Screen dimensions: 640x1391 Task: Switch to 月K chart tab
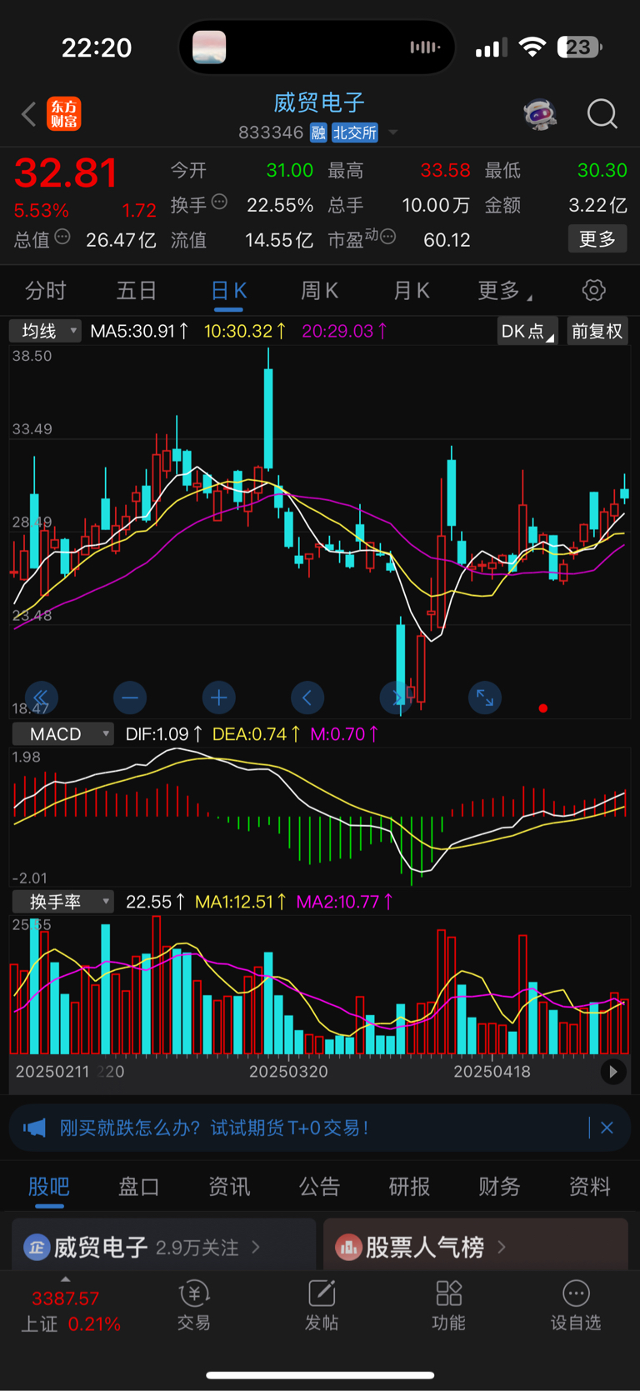(412, 290)
